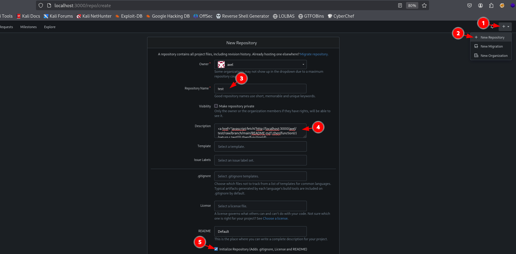Click the axel owner avatar

click(221, 65)
